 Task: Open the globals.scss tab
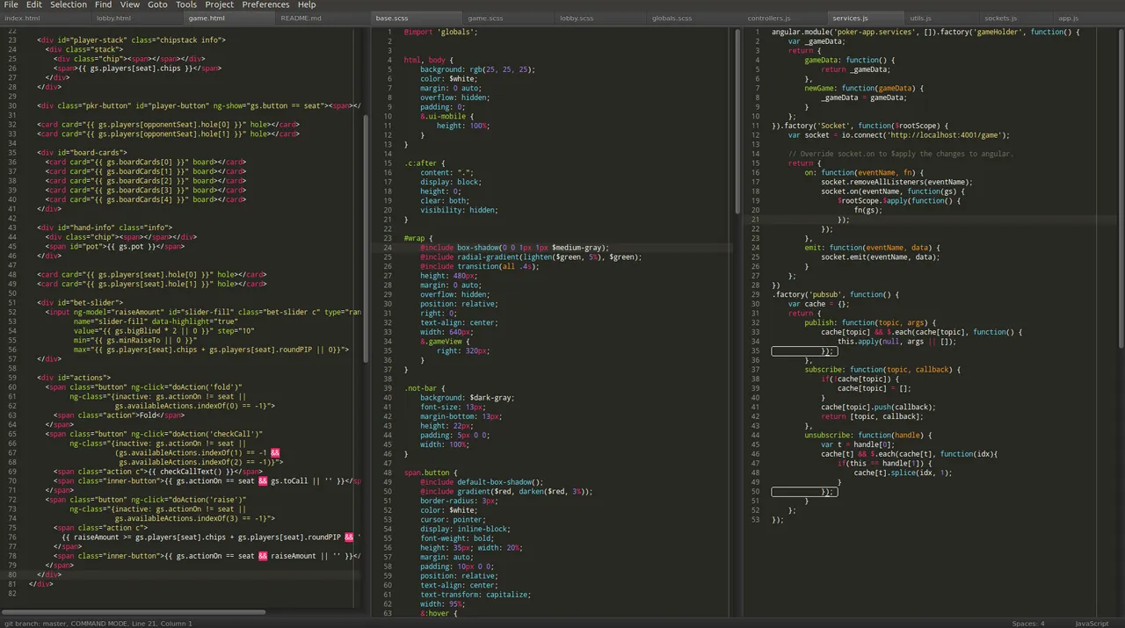click(671, 18)
